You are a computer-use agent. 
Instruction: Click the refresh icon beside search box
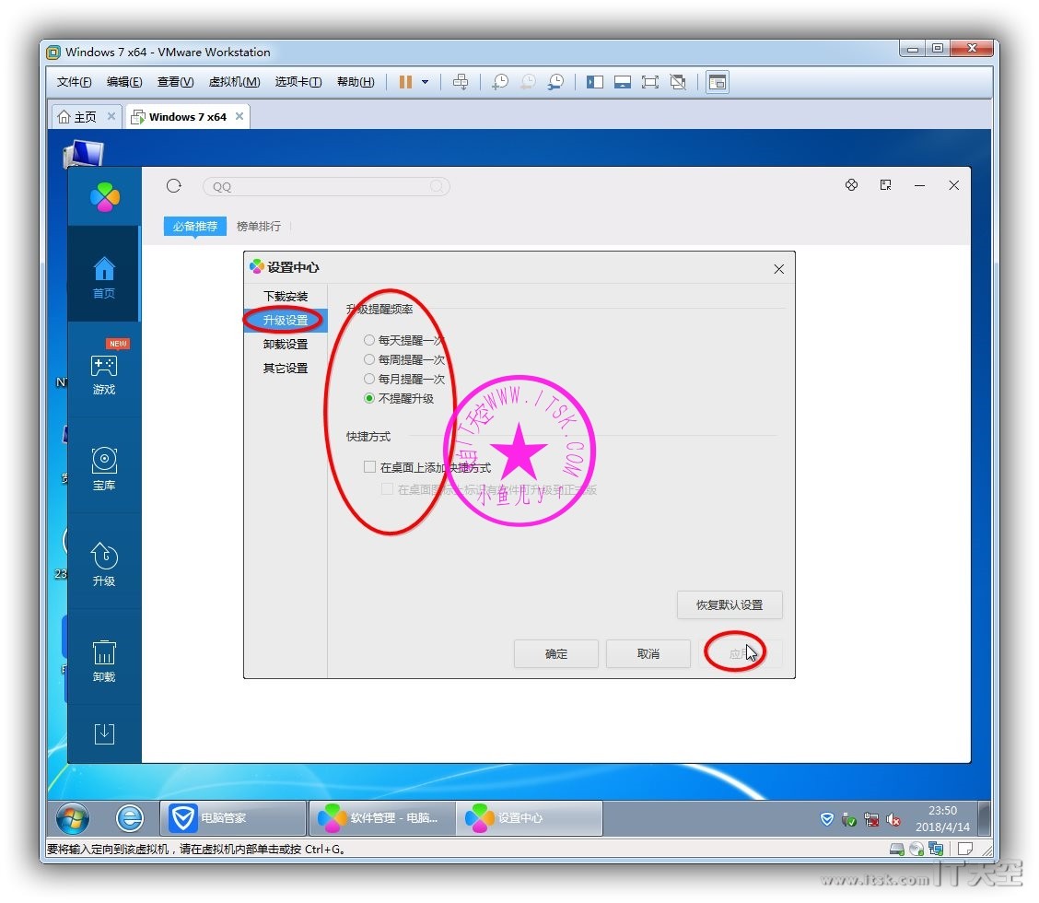[x=173, y=186]
